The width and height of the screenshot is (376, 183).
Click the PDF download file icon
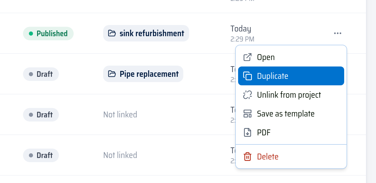[248, 132]
